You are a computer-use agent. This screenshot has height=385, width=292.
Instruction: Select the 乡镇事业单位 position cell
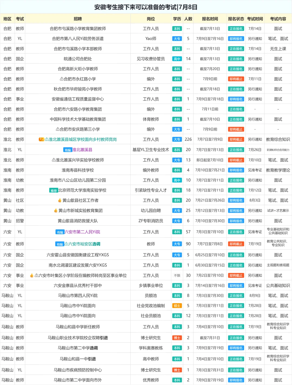[151, 285]
